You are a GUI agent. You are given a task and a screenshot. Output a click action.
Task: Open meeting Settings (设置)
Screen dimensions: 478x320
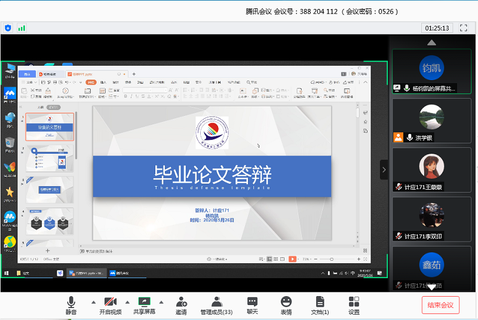[x=354, y=305]
